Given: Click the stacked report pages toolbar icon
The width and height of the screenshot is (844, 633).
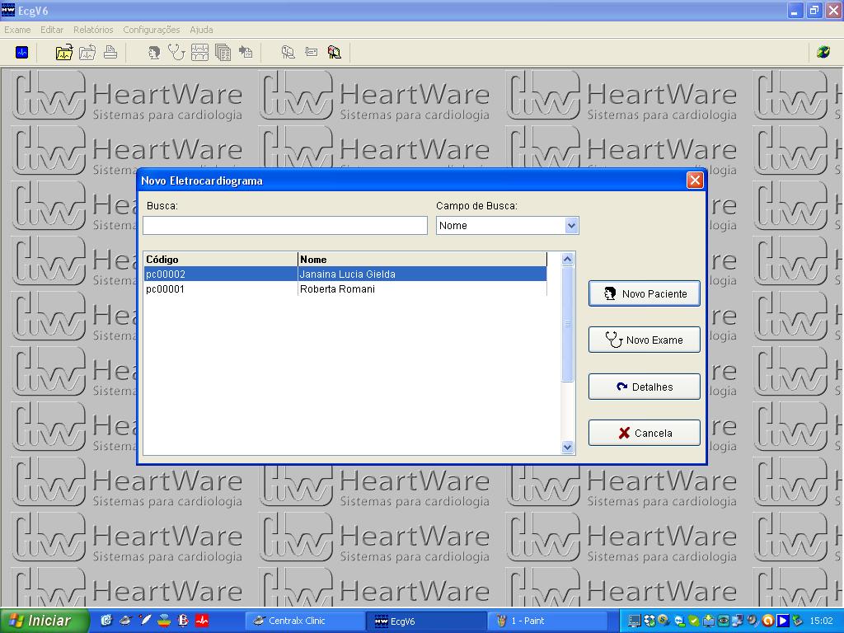Looking at the screenshot, I should click(x=223, y=52).
